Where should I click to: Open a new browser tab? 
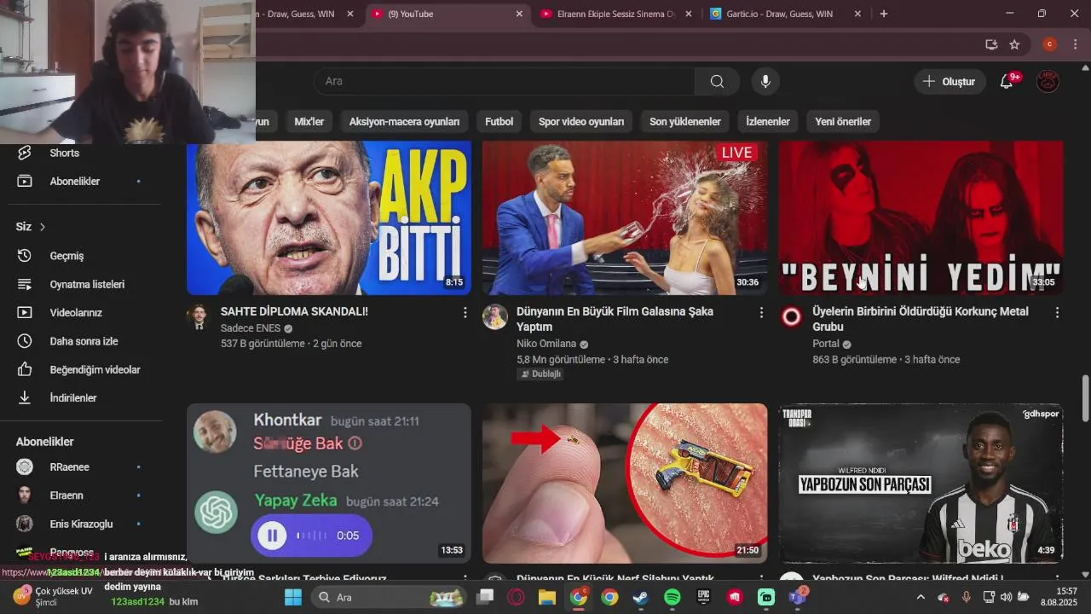pyautogui.click(x=883, y=14)
